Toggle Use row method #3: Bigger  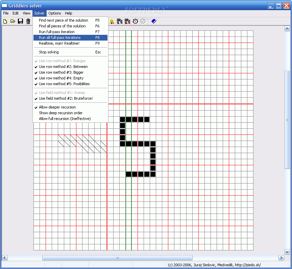point(70,72)
